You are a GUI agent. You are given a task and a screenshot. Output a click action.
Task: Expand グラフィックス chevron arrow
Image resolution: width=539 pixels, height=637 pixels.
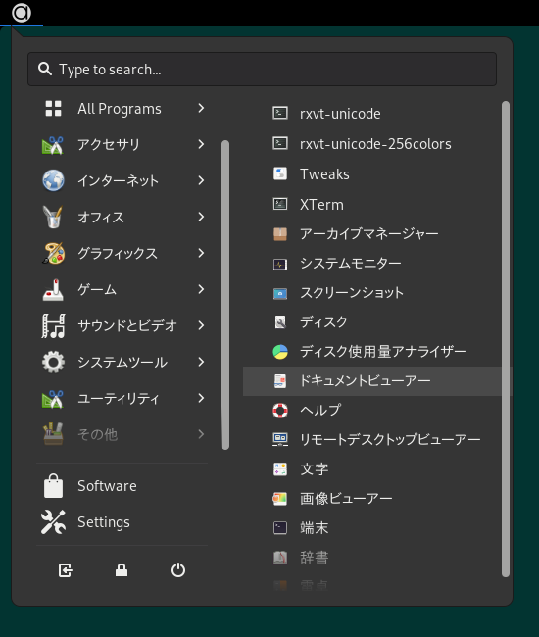(x=201, y=253)
